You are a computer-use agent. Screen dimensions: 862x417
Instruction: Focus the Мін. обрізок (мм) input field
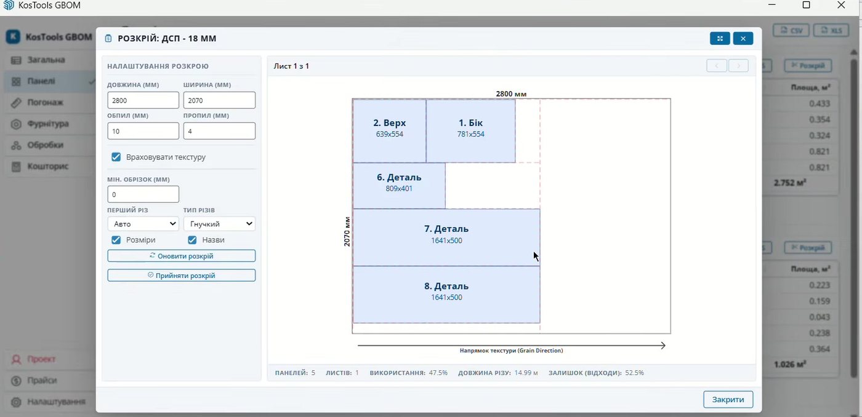click(x=143, y=194)
